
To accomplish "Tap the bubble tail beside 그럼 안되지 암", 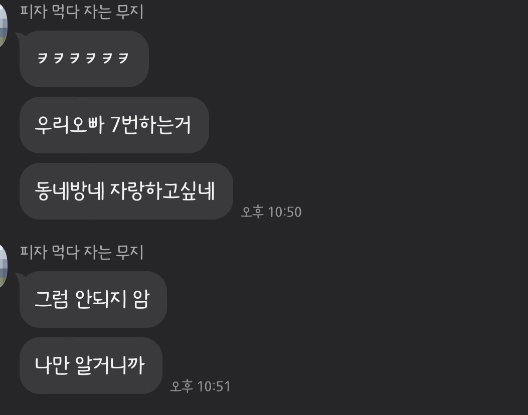I will tap(20, 277).
